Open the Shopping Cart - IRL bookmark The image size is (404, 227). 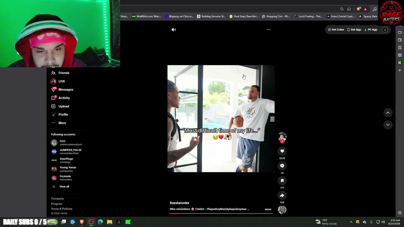click(x=276, y=16)
